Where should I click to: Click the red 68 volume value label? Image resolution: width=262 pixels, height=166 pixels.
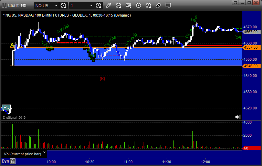pos(251,148)
